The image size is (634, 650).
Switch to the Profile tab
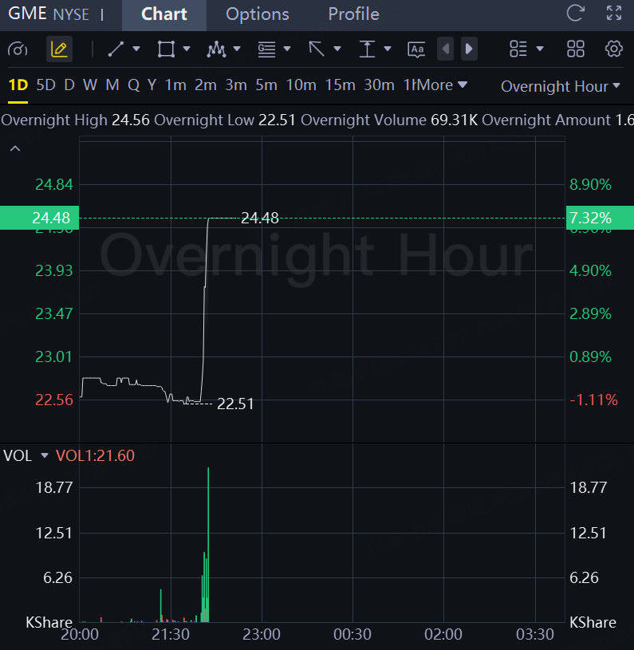[353, 14]
